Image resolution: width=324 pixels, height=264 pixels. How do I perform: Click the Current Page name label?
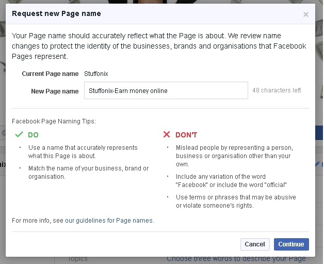click(50, 74)
